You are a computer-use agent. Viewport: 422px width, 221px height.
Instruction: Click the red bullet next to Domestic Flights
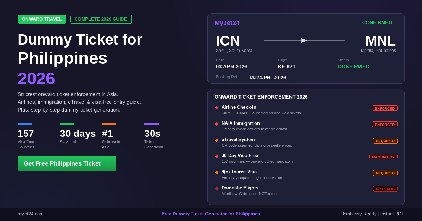tap(217, 188)
